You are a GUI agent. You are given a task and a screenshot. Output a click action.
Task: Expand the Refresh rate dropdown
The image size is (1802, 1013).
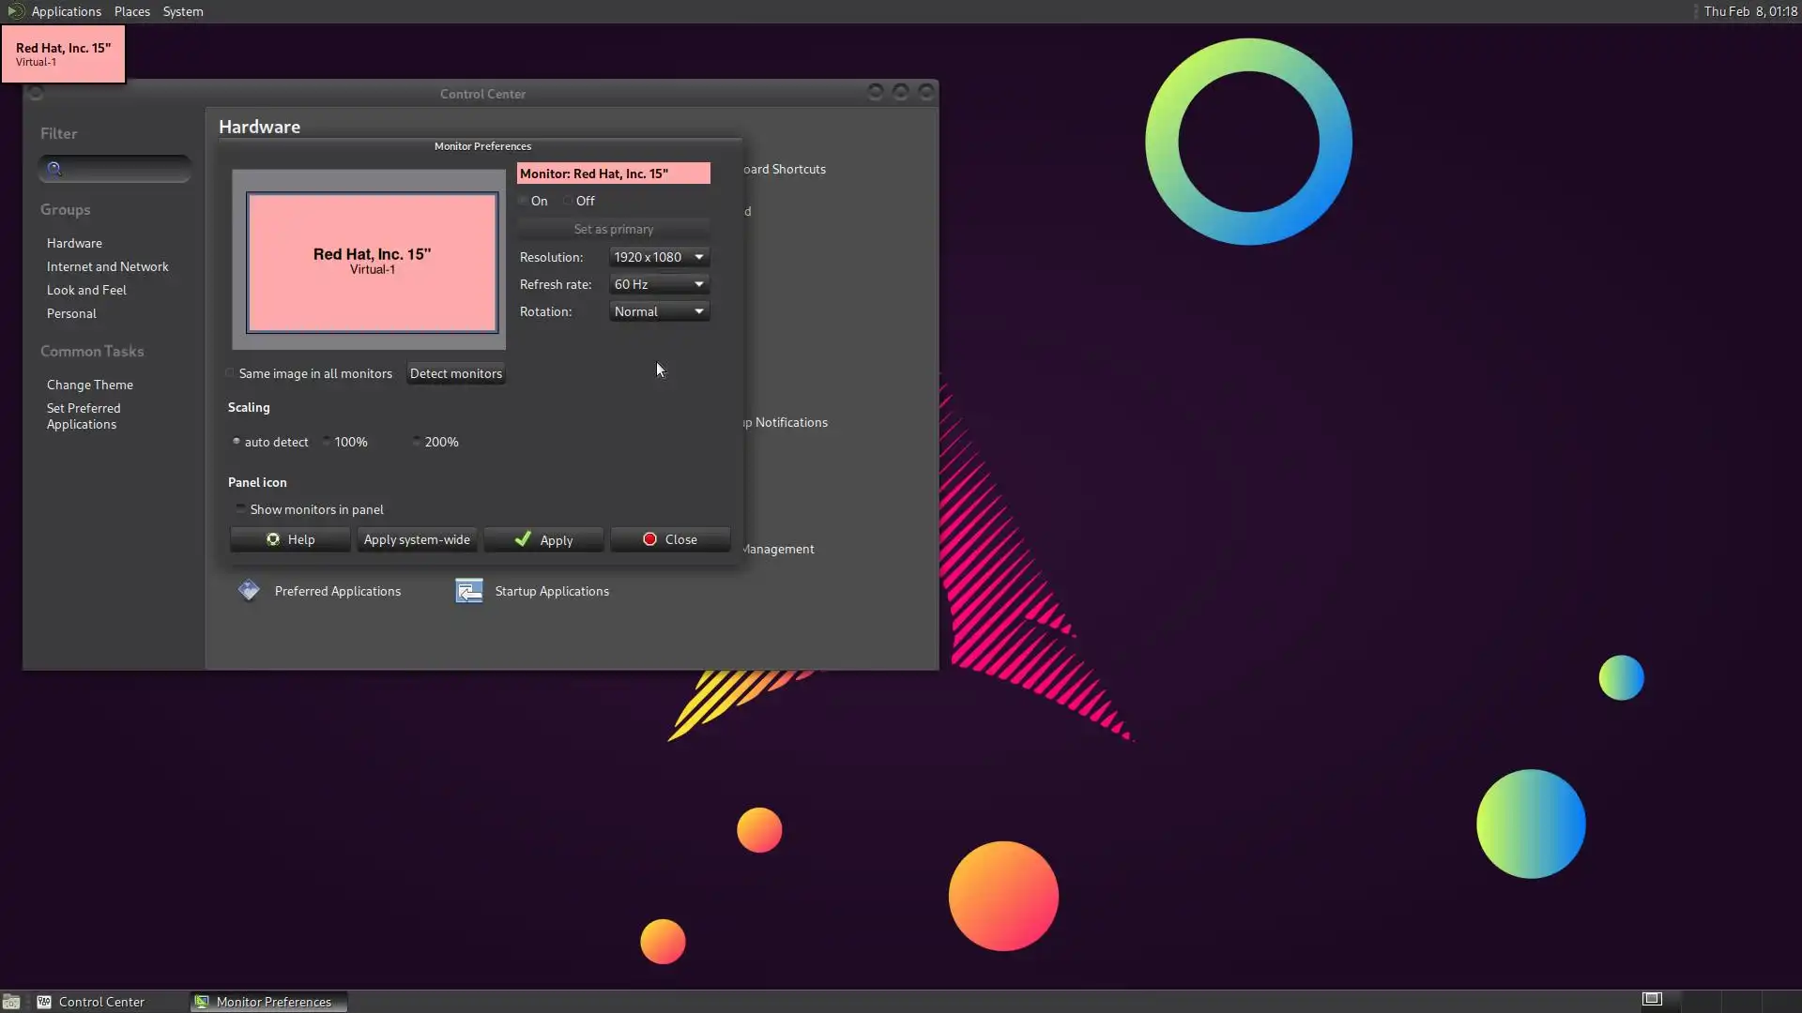point(659,284)
